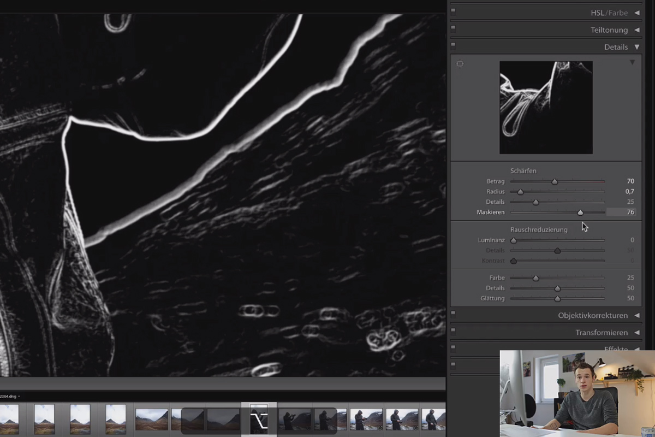This screenshot has height=437, width=655.
Task: Click the Details slider handle under Schärfen
Action: coord(535,202)
